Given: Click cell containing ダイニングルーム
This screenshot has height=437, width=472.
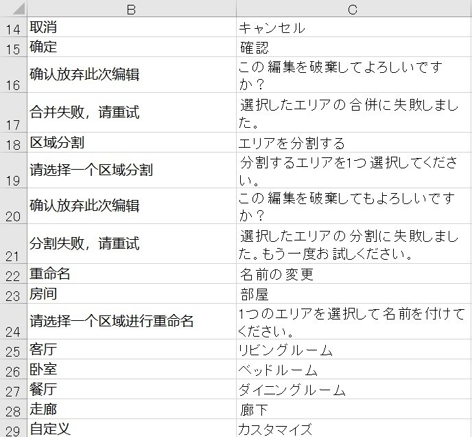Looking at the screenshot, I should (354, 389).
